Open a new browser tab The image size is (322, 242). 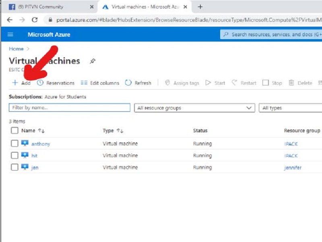(200, 7)
